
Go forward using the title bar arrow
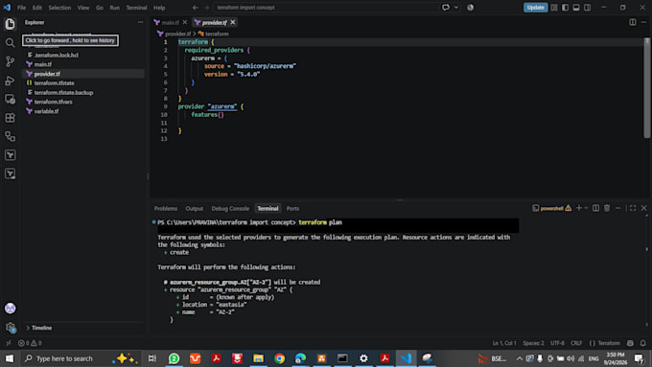click(x=207, y=8)
